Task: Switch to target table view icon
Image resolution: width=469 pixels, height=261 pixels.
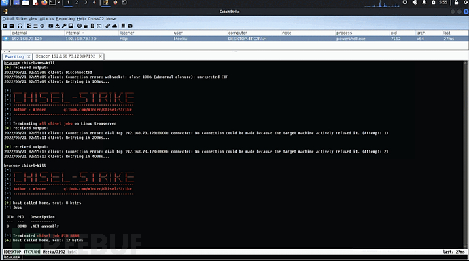Action: [x=42, y=26]
